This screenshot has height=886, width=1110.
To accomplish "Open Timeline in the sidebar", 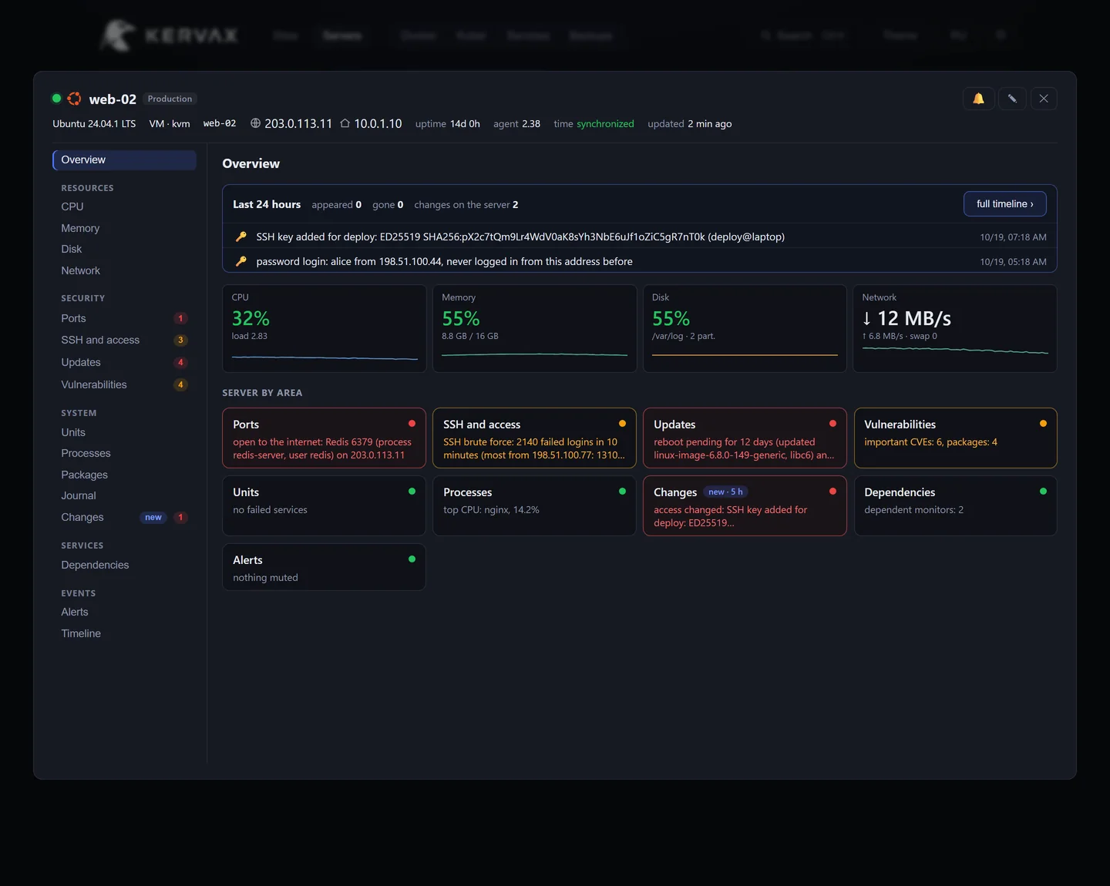I will pos(124,633).
